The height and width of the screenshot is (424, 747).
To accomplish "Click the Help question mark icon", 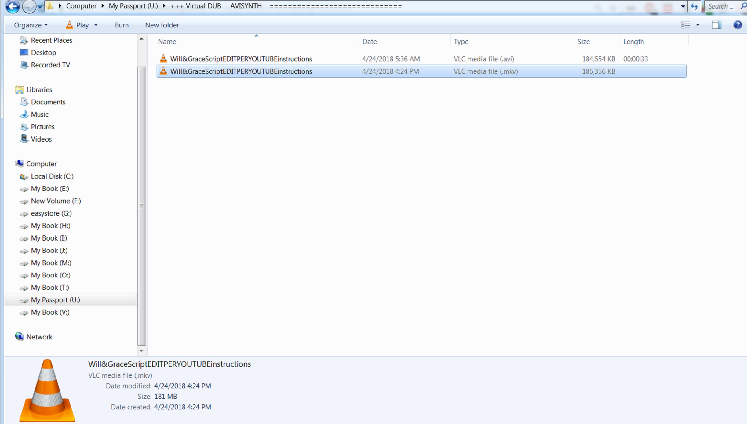I will click(738, 25).
